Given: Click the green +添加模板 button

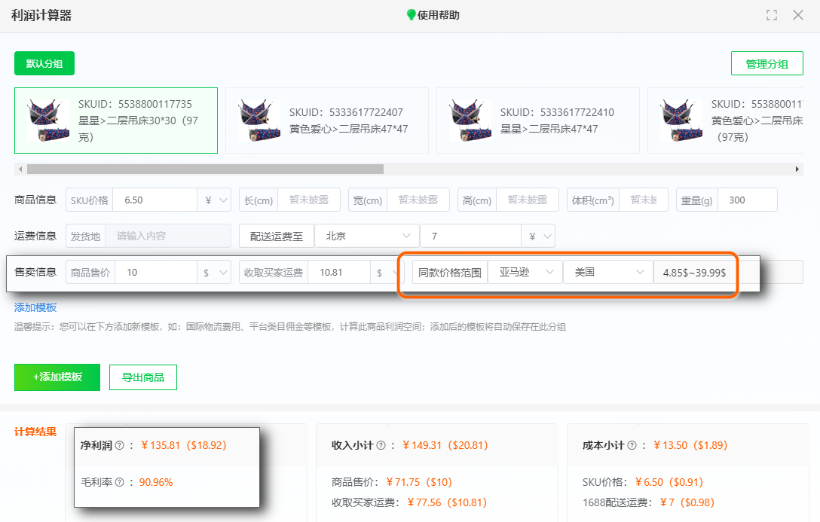Looking at the screenshot, I should tap(57, 377).
